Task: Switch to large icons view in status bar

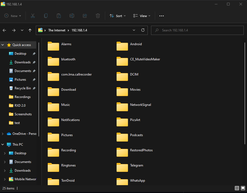Action: coord(243,188)
